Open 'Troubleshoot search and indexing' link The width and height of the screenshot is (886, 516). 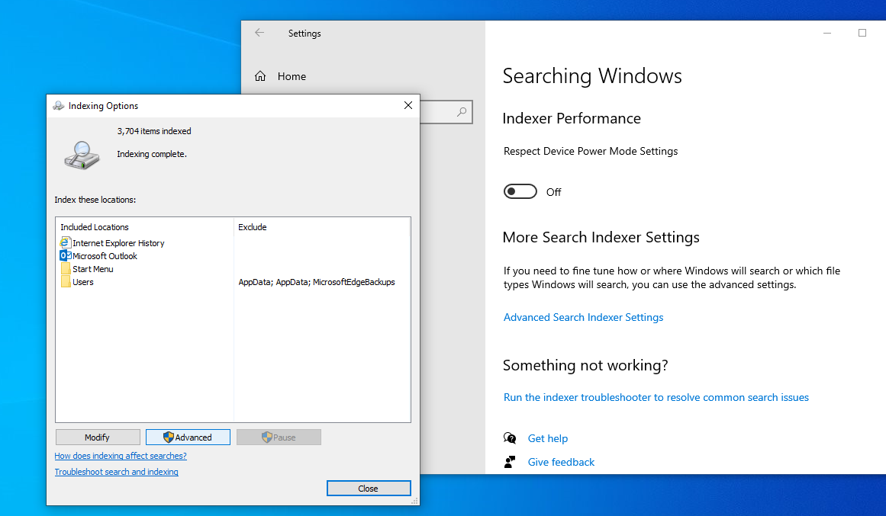[x=117, y=471]
